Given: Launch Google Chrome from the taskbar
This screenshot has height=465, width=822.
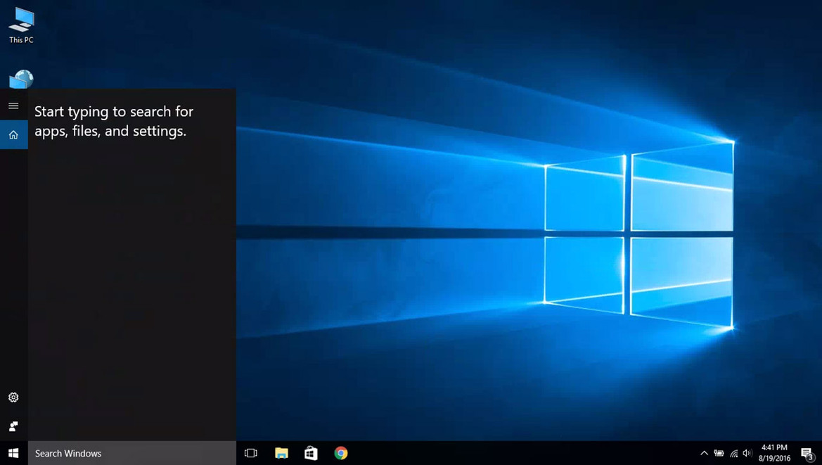Looking at the screenshot, I should click(341, 453).
